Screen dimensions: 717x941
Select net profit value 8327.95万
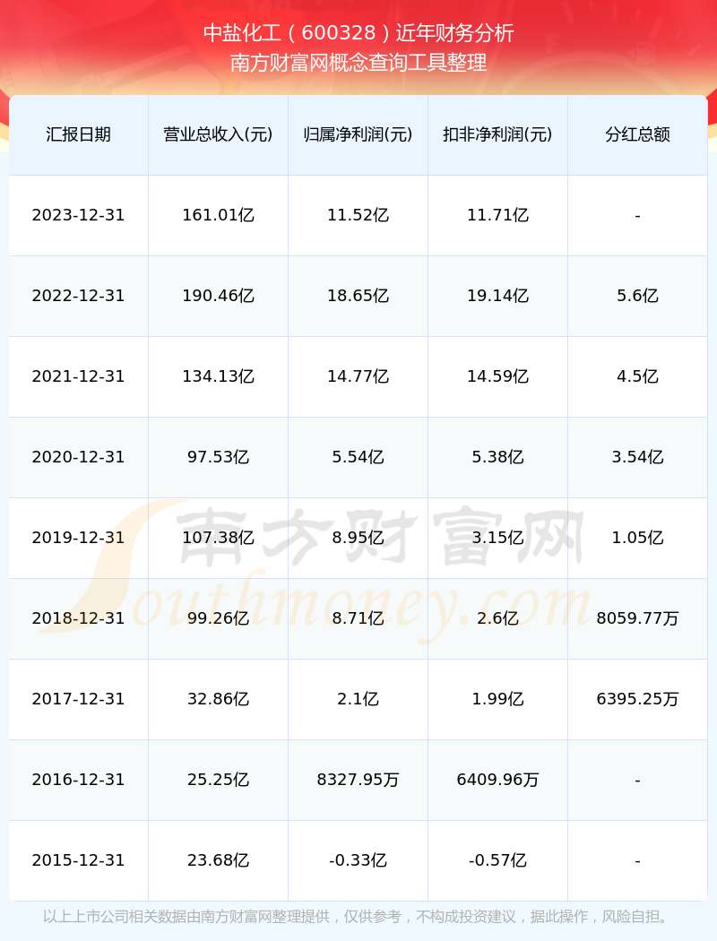click(358, 780)
